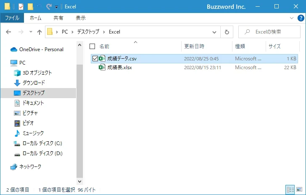This screenshot has height=195, width=306.
Task: Click into the Excelの検索 search box
Action: point(269,32)
